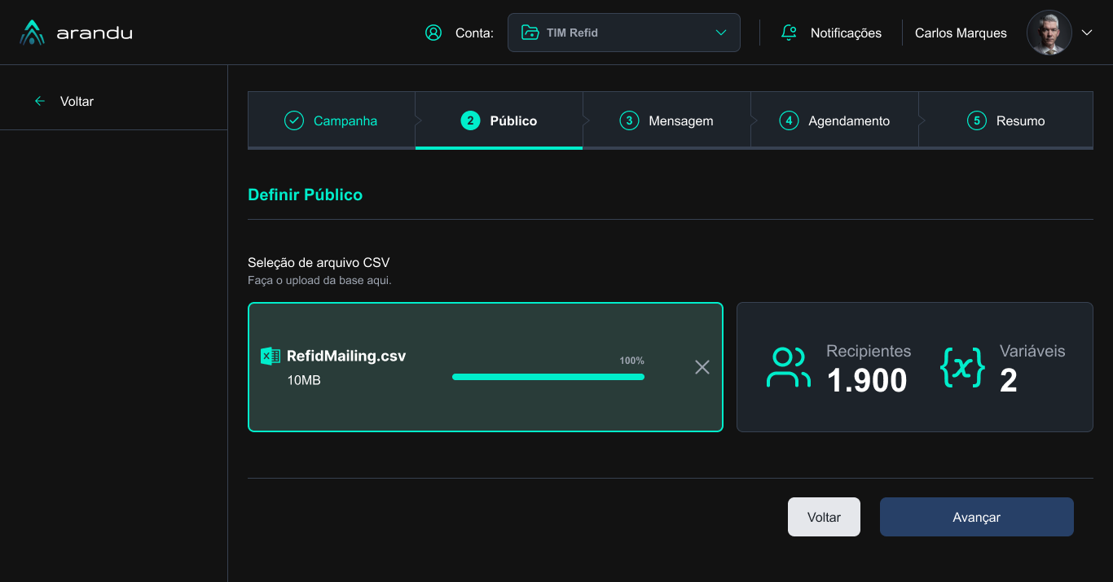Image resolution: width=1113 pixels, height=582 pixels.
Task: Click the Notificações bell icon
Action: coord(789,33)
